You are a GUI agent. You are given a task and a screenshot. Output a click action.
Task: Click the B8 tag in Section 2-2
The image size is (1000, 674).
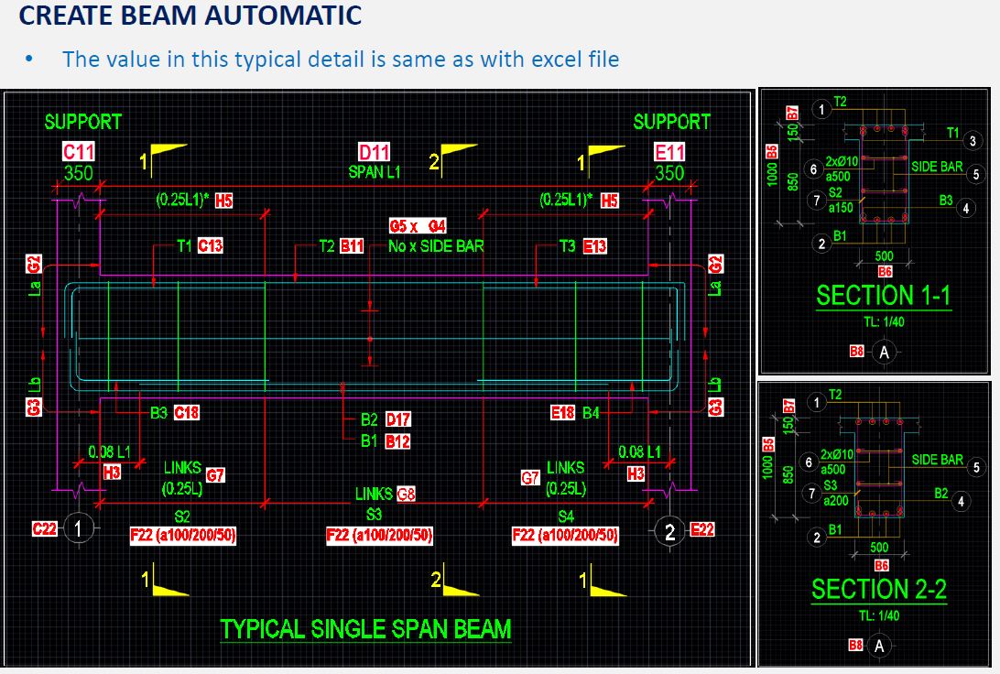[x=856, y=645]
